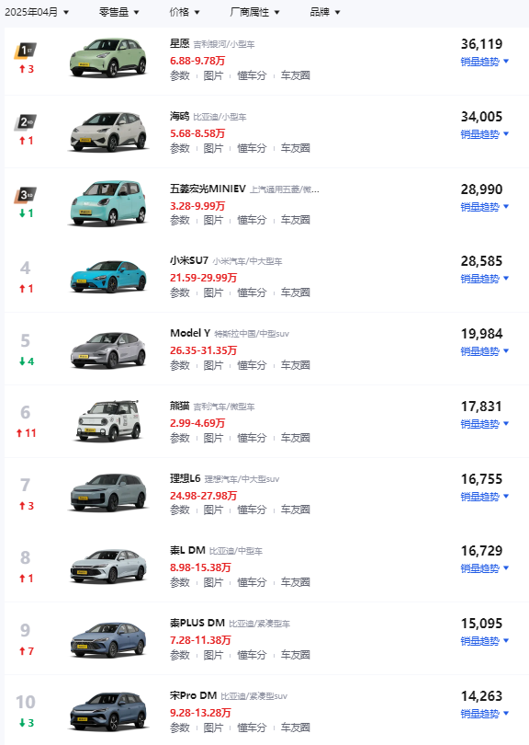Open 参数 link for 海鸥
Screen dimensions: 529x745
180,148
